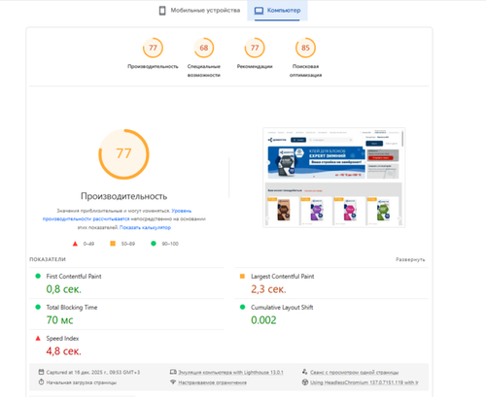Click the 4,8 сек. Speed Index value
486x397 pixels.
click(x=64, y=351)
